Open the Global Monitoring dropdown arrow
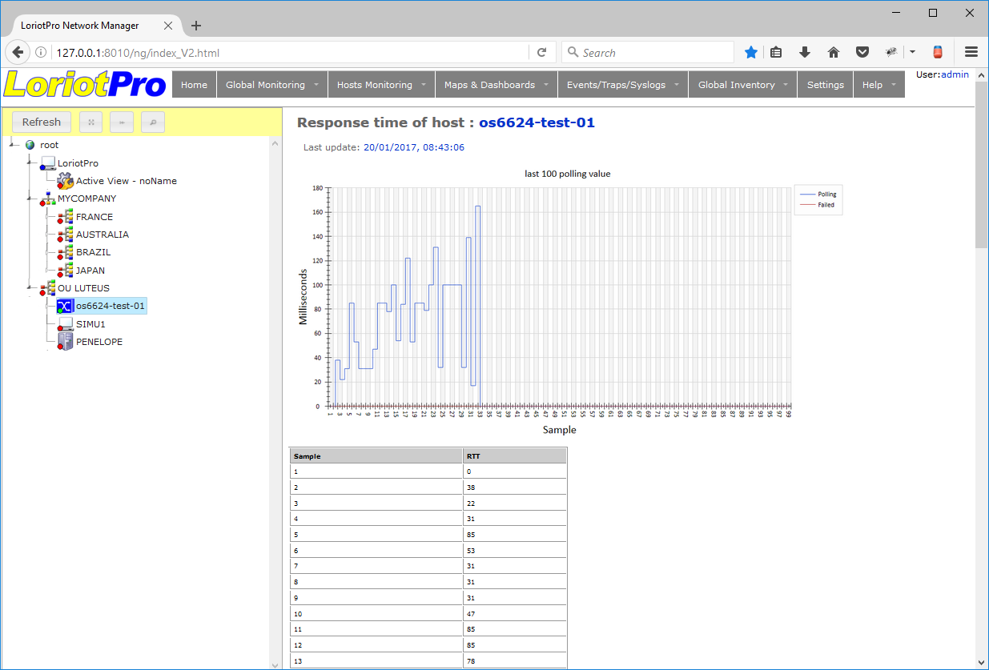The image size is (989, 670). (x=316, y=85)
